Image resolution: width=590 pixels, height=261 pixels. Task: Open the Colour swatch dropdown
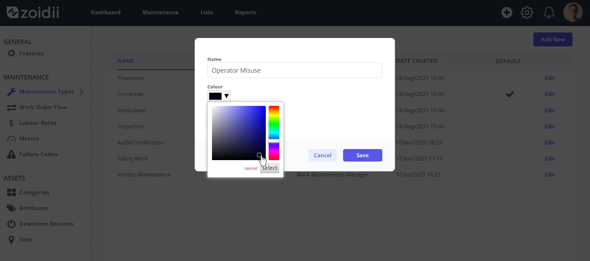(x=219, y=96)
